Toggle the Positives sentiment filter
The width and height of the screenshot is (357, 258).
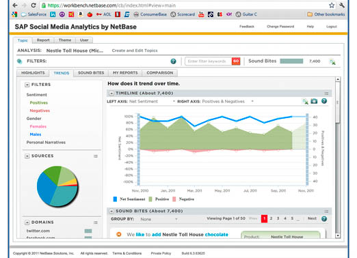[x=39, y=102]
